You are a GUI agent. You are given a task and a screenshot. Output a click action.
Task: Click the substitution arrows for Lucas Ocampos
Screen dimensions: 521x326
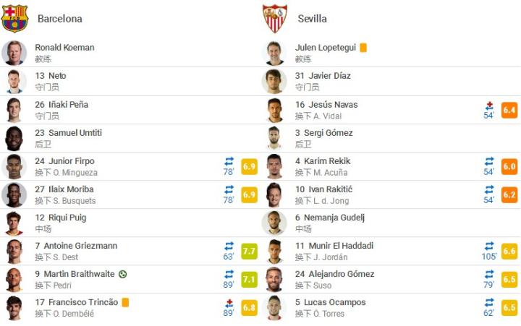489,302
